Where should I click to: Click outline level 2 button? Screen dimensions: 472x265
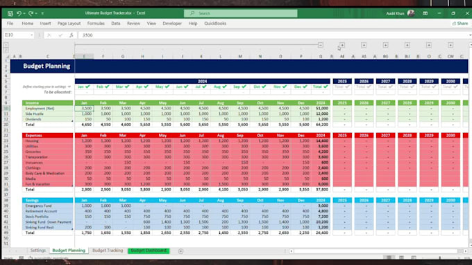6,51
